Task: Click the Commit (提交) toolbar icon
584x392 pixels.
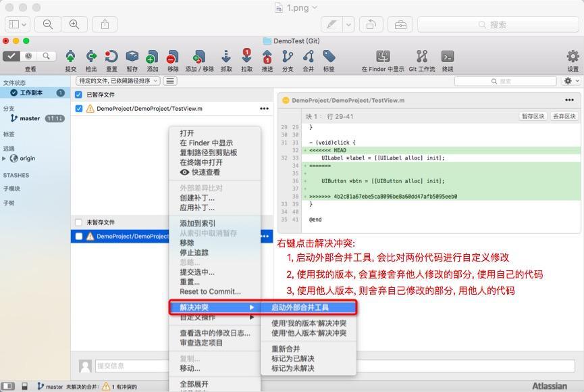Action: [70, 57]
